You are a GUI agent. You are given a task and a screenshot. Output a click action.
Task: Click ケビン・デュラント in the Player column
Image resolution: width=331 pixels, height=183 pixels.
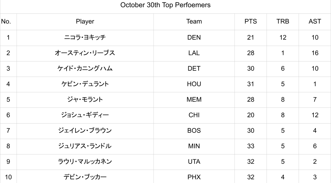coord(85,84)
